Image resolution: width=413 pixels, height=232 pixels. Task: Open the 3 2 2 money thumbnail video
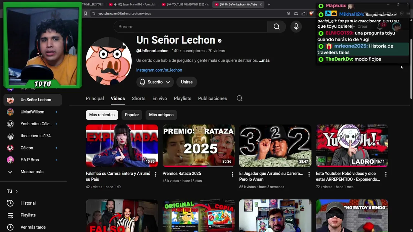coord(275,146)
